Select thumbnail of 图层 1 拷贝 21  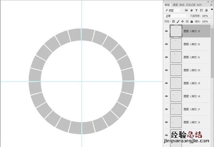(176, 57)
